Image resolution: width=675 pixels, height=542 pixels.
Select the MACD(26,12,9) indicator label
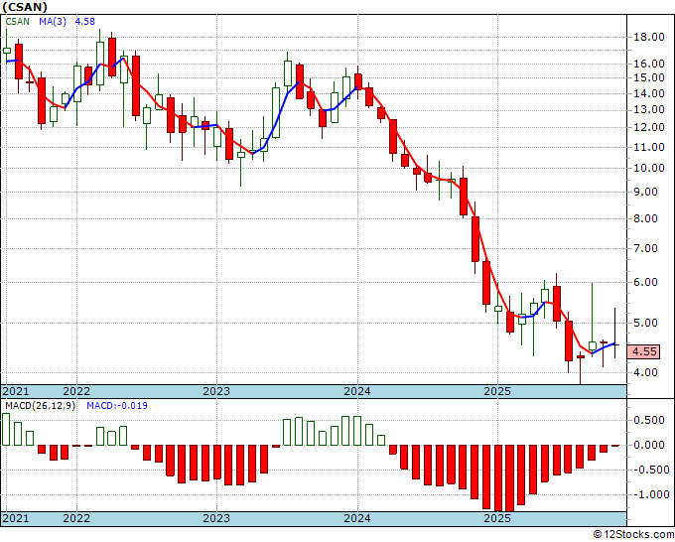(40, 406)
